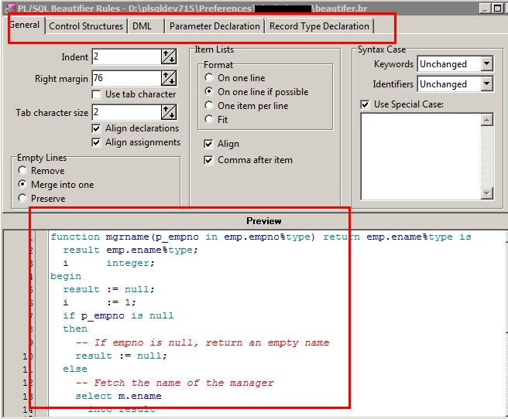Viewport: 508px width, 419px height.
Task: Click the 'then' line in preview
Action: [75, 329]
